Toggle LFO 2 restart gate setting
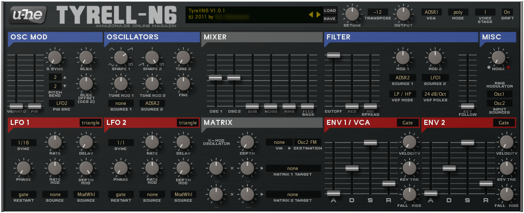 coord(121,194)
